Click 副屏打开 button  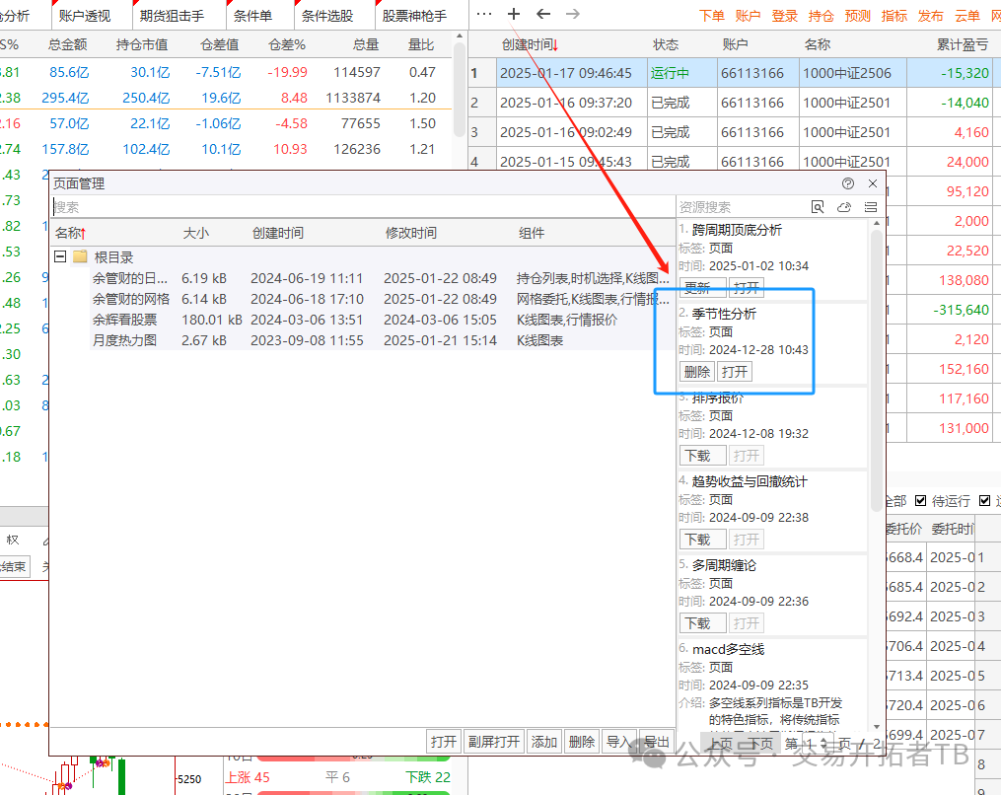tap(493, 742)
